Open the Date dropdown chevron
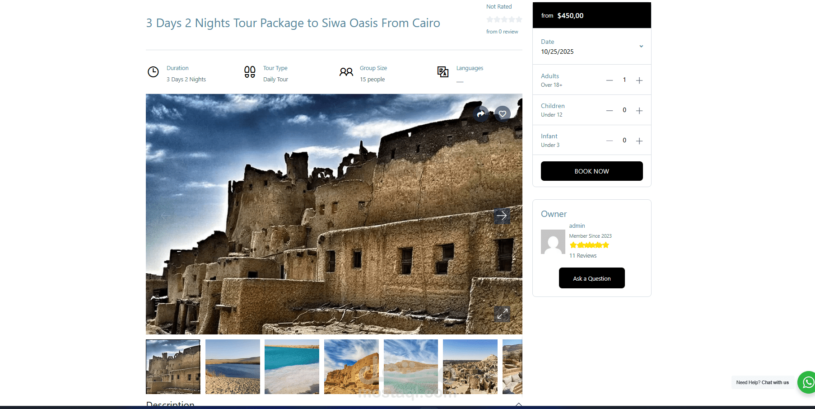815x409 pixels. pyautogui.click(x=641, y=46)
